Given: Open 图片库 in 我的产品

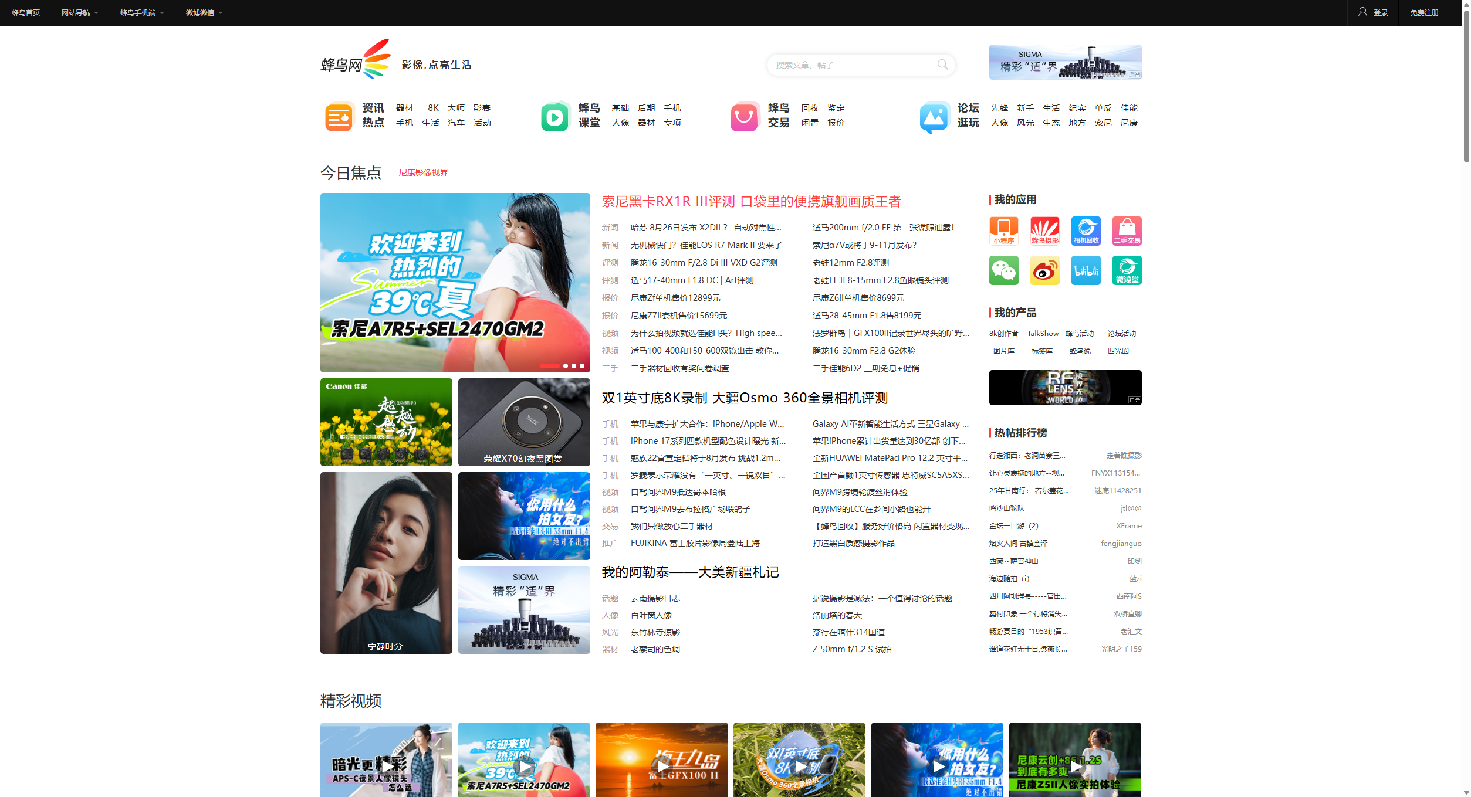Looking at the screenshot, I should (1003, 351).
